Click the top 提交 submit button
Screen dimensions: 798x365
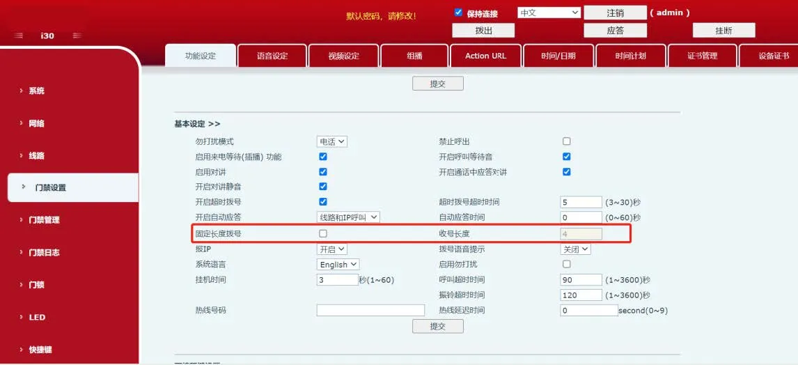437,84
